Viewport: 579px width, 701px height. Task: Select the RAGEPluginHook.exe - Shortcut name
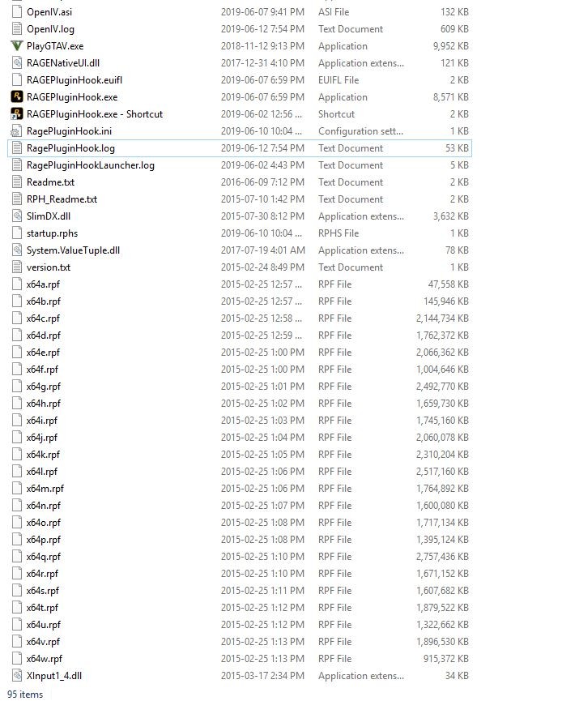(95, 114)
